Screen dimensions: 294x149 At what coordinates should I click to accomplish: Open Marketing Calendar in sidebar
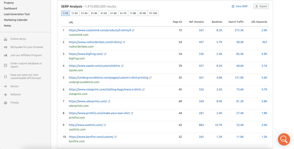(16, 20)
